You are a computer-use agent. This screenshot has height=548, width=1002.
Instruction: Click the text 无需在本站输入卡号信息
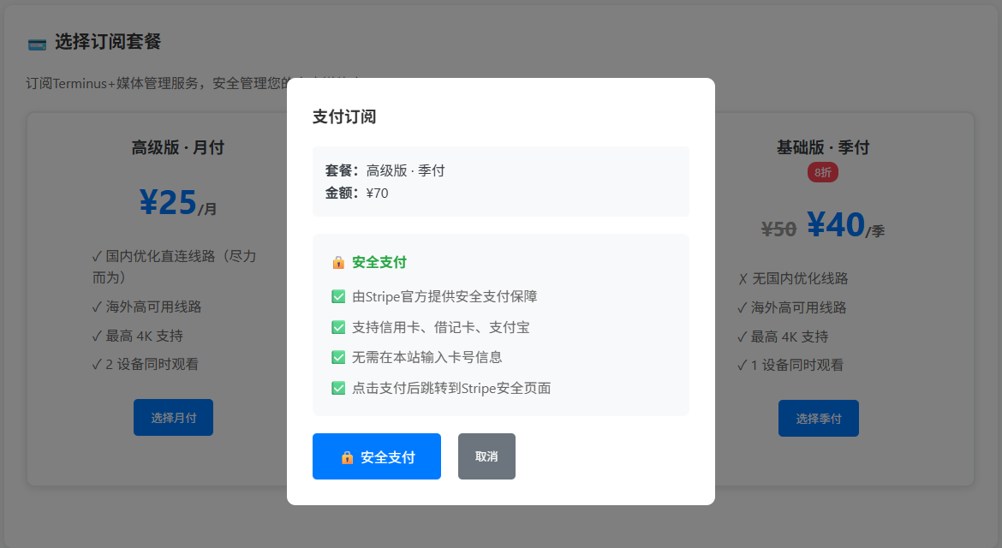[x=426, y=357]
